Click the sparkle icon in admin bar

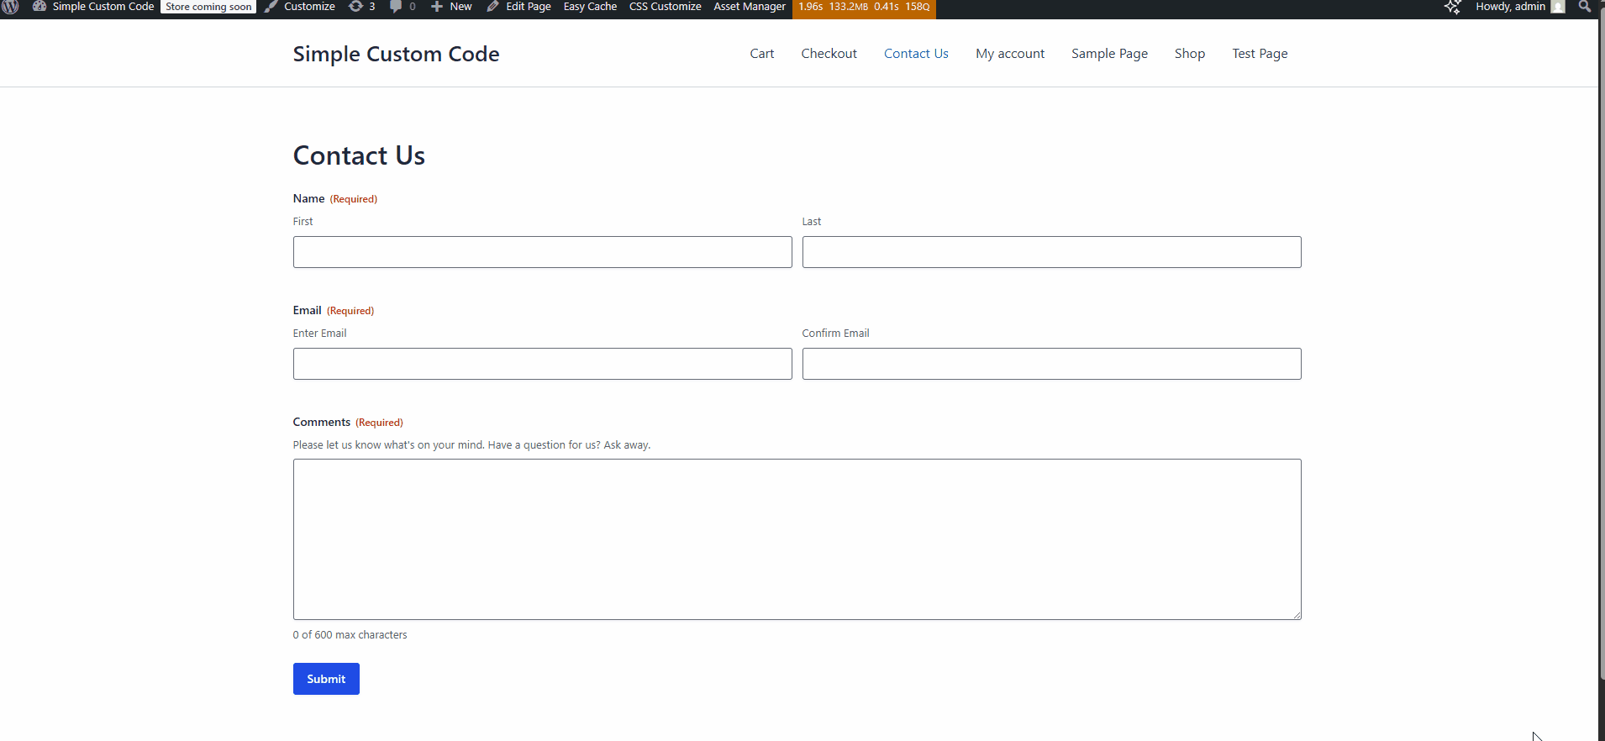click(1452, 7)
